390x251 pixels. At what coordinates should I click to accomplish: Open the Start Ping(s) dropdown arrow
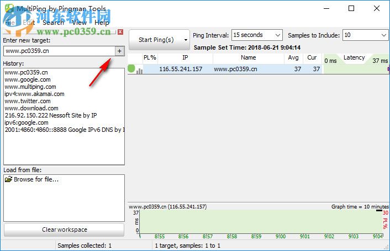click(186, 40)
